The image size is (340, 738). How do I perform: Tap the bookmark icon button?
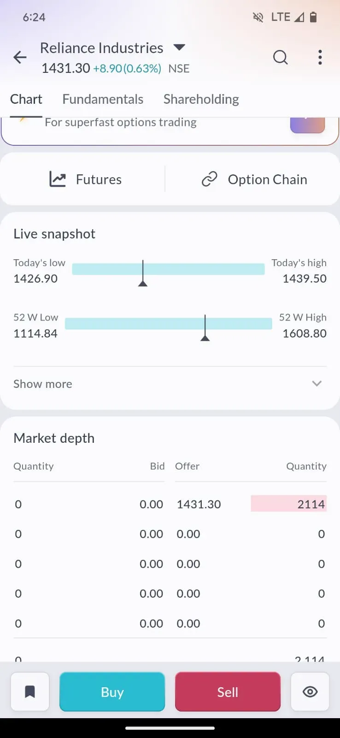(30, 691)
